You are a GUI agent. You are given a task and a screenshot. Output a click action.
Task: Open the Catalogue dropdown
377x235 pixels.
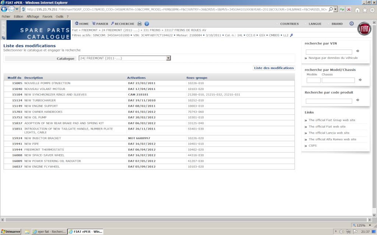coord(125,58)
